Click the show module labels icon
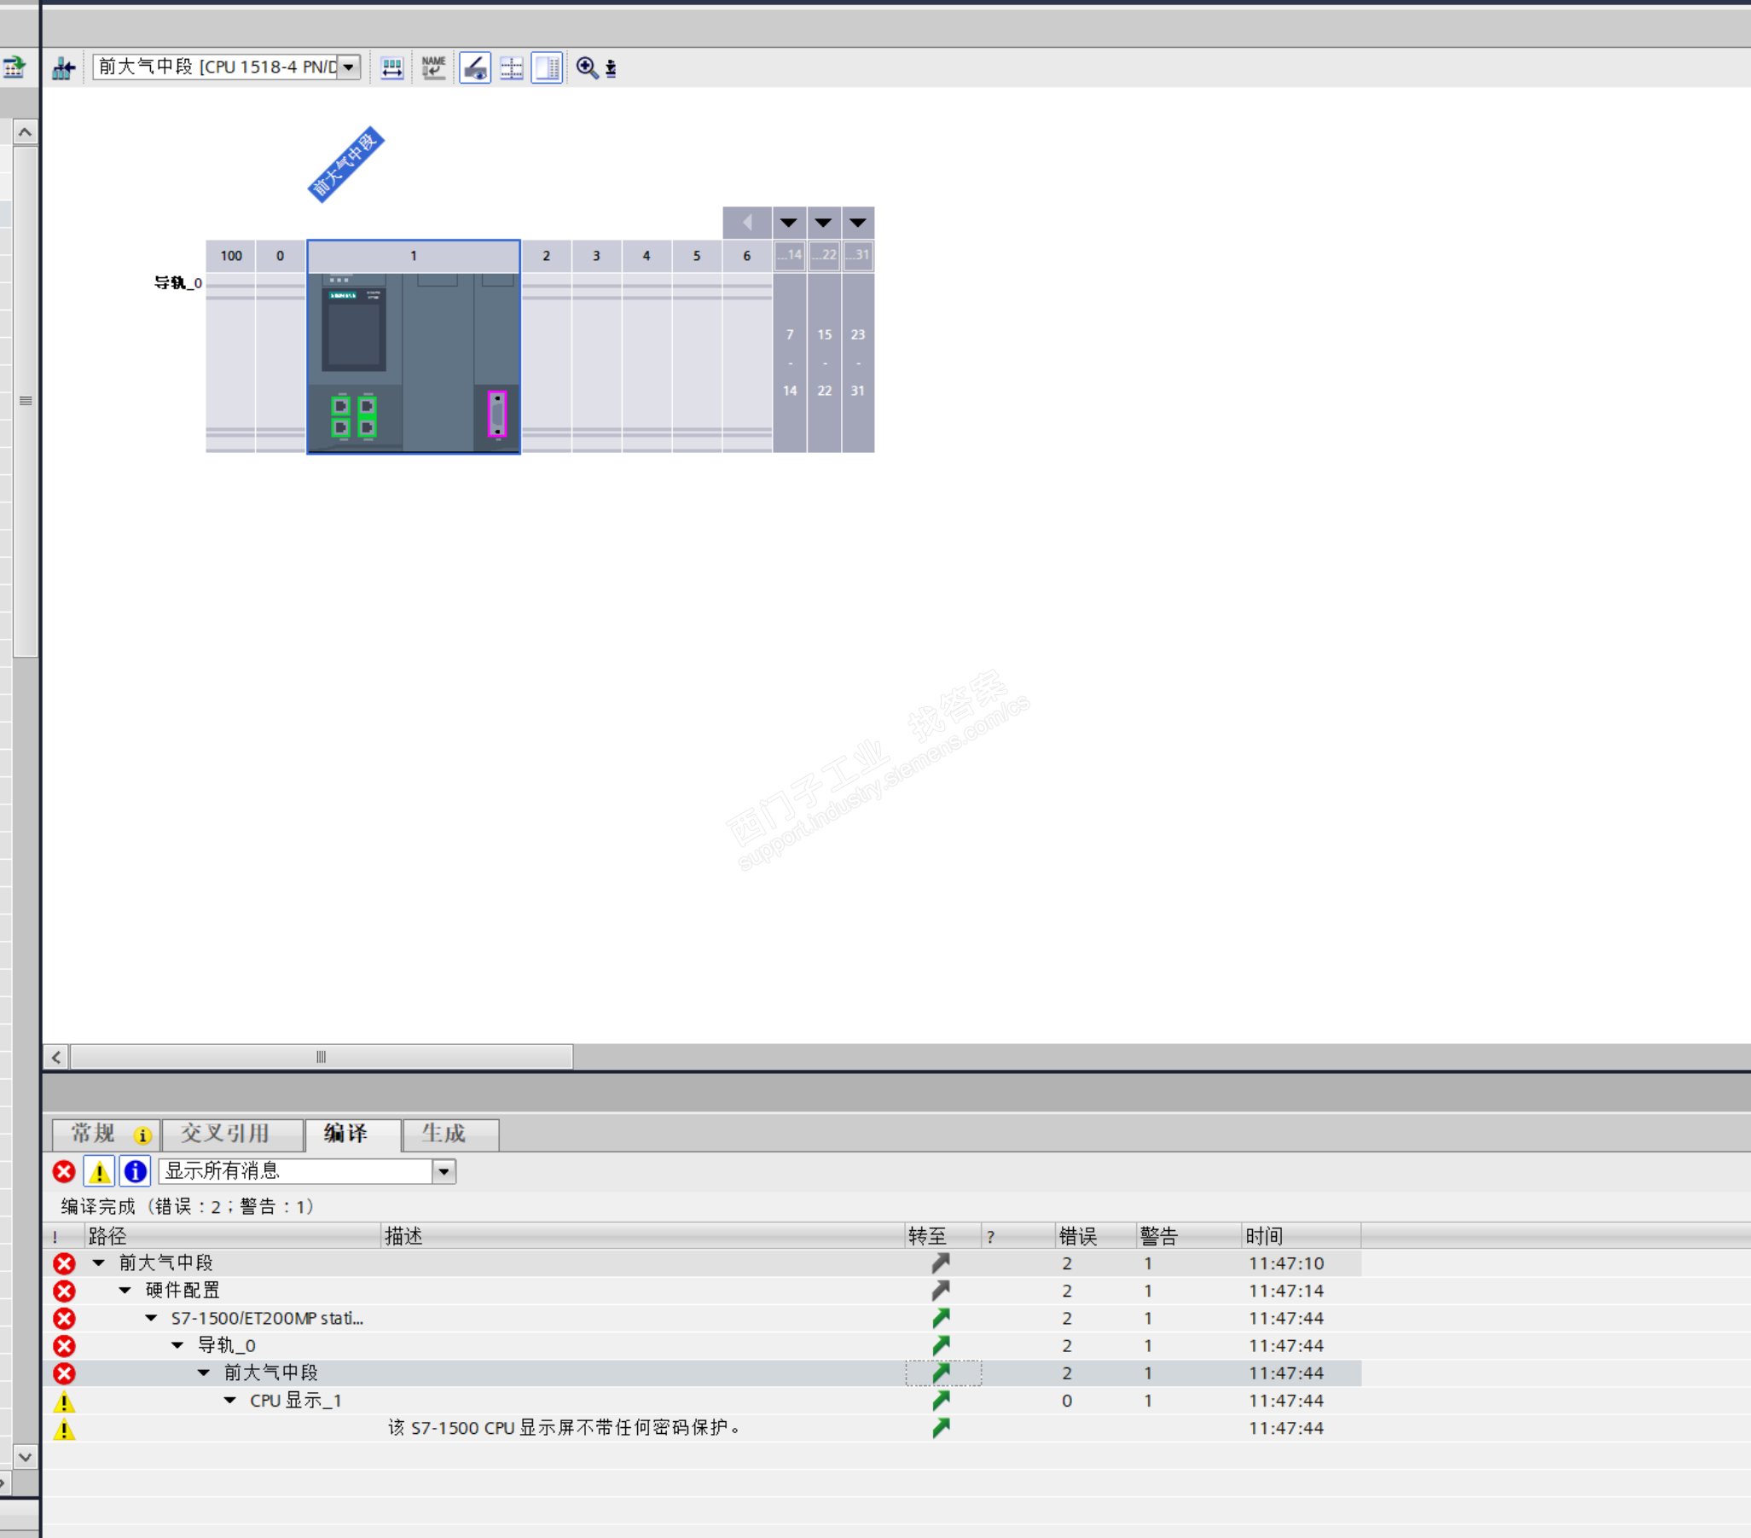Image resolution: width=1751 pixels, height=1538 pixels. [475, 67]
